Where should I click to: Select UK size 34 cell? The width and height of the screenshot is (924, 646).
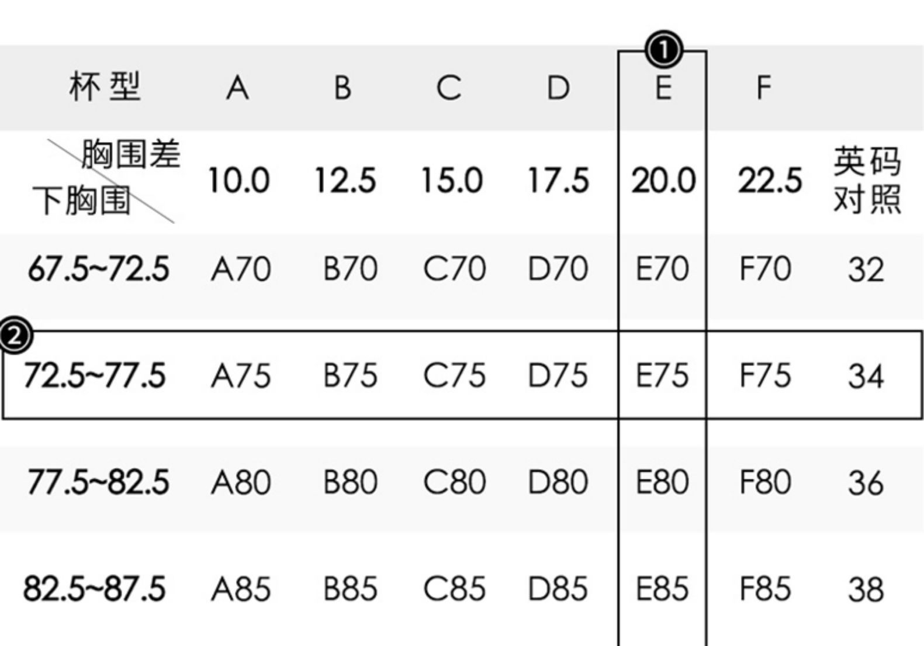866,376
